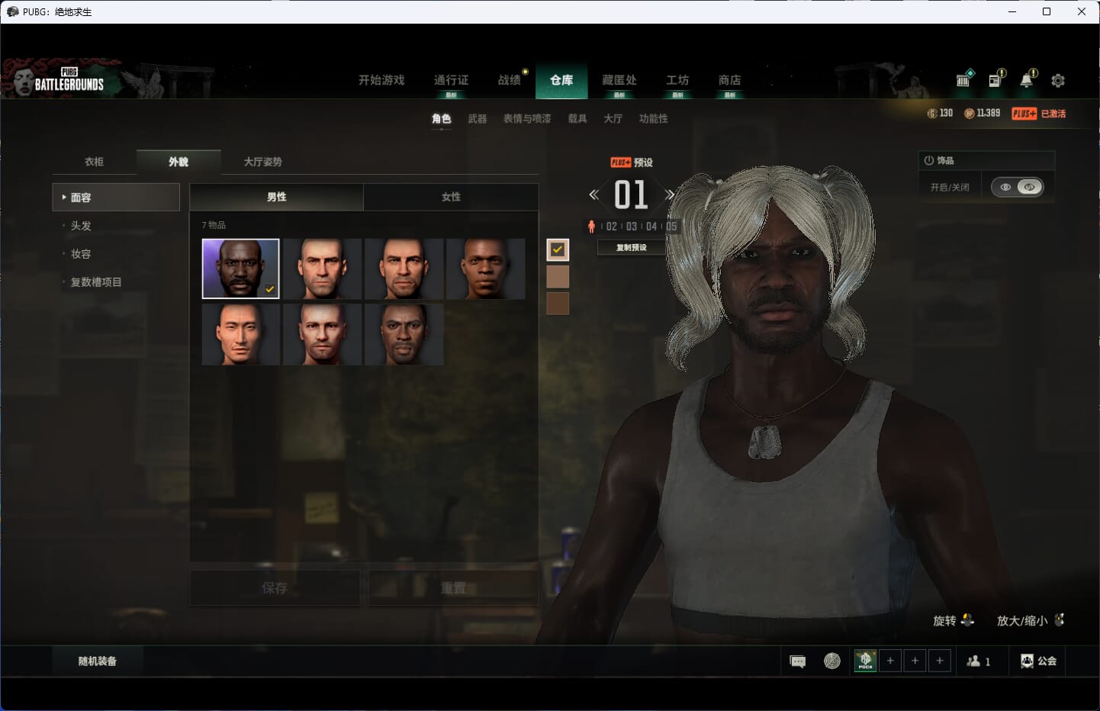Image resolution: width=1100 pixels, height=711 pixels.
Task: Select preset 03
Action: [632, 227]
